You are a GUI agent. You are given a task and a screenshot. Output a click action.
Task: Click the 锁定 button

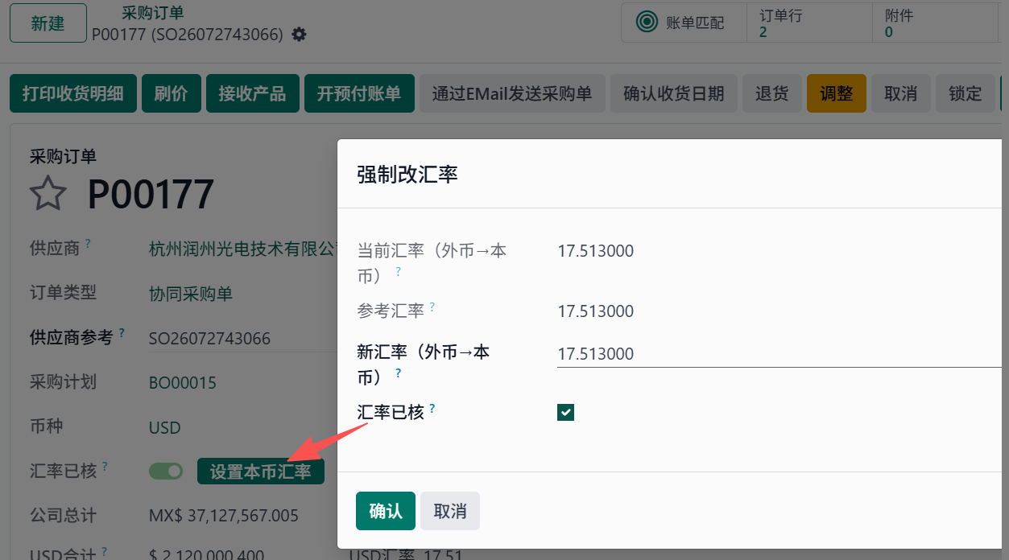pyautogui.click(x=965, y=93)
